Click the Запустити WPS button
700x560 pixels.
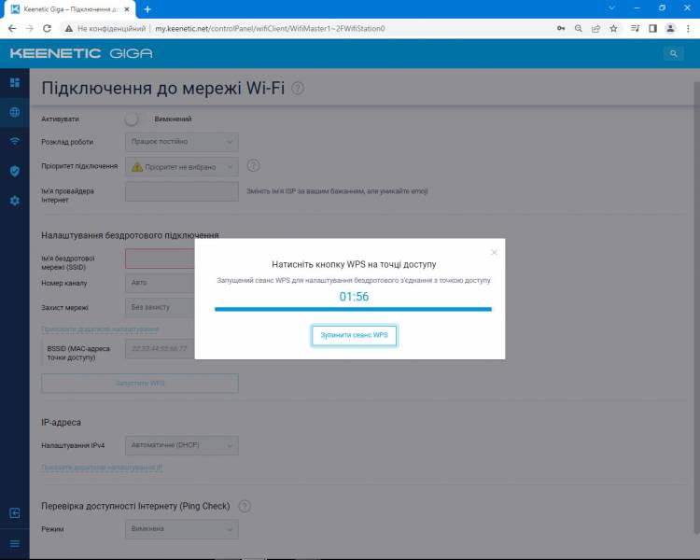coord(140,384)
